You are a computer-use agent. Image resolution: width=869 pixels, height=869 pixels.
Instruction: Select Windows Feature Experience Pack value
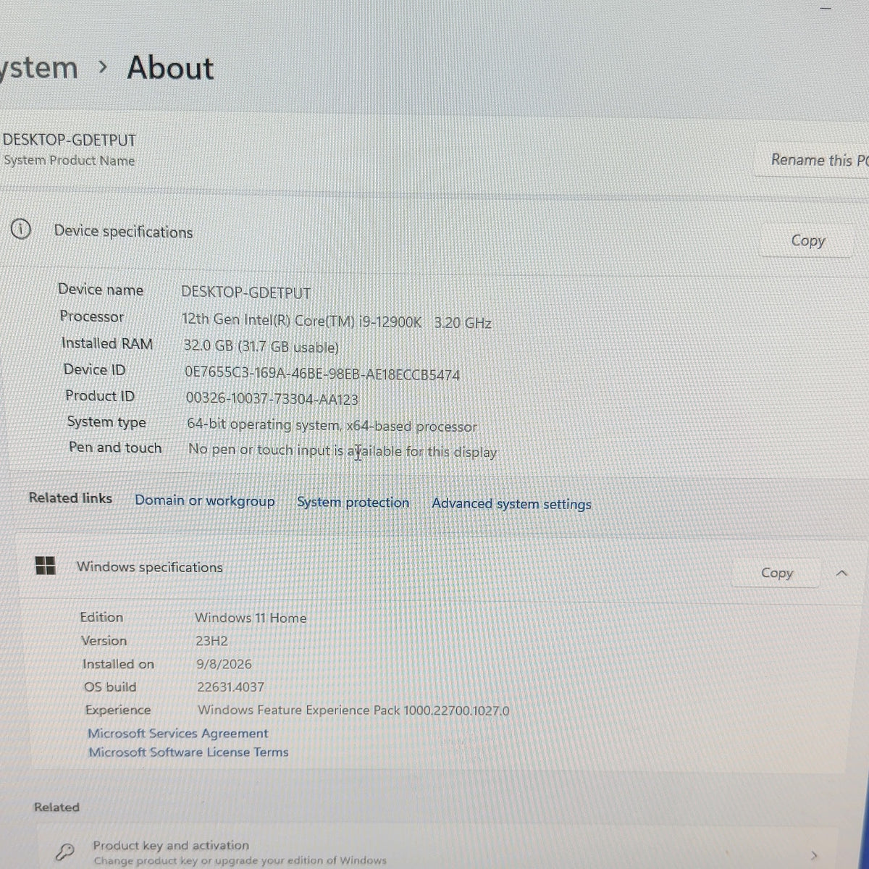[x=353, y=710]
